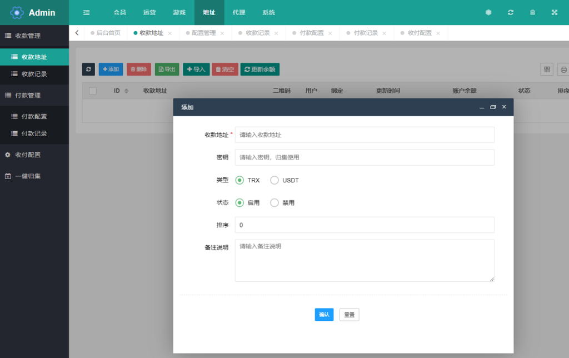The width and height of the screenshot is (569, 358).
Task: Click the refresh icon in top header
Action: 511,12
